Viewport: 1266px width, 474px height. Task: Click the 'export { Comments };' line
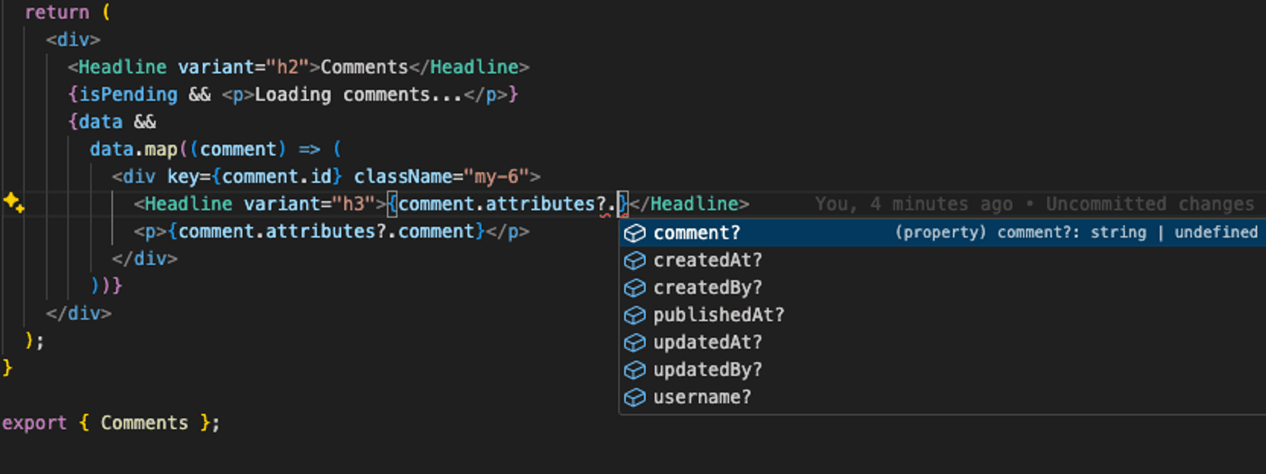point(111,423)
